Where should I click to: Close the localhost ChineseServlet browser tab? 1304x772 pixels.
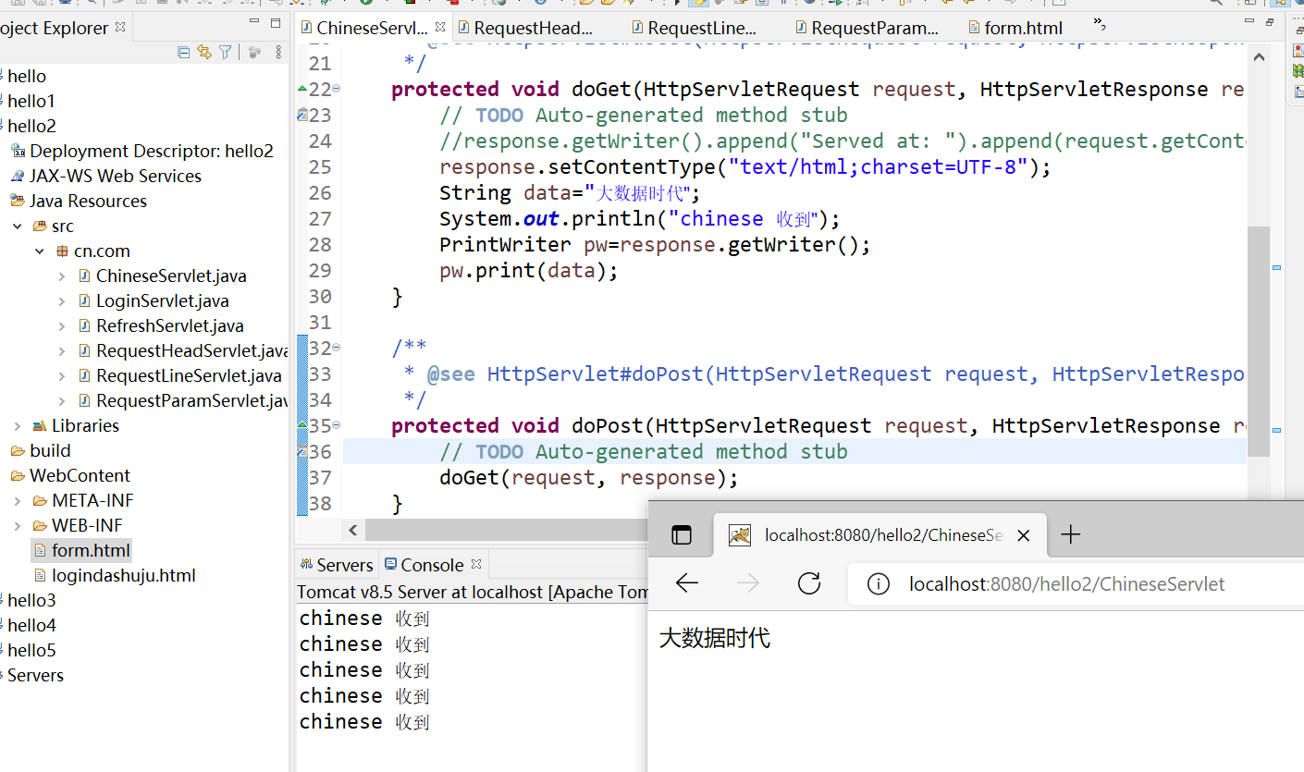(x=1023, y=535)
